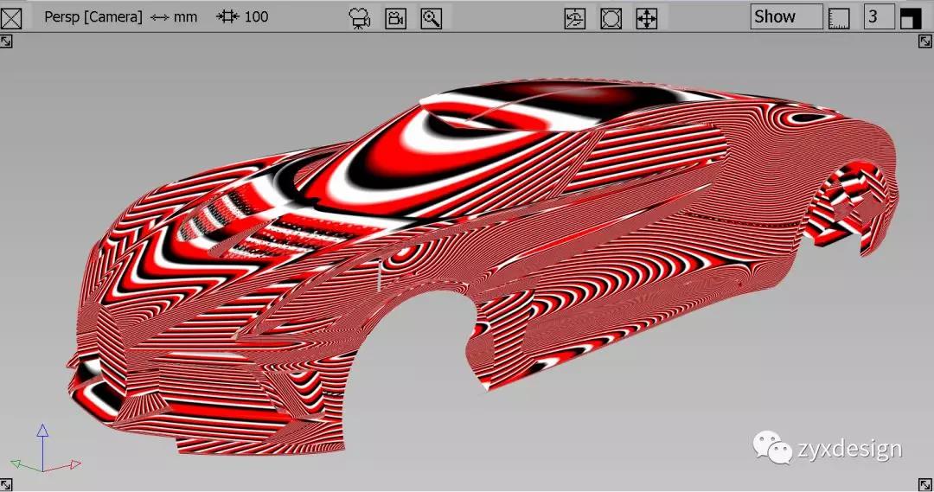
Task: Click the boxed camera icon in the title bar
Action: (395, 18)
